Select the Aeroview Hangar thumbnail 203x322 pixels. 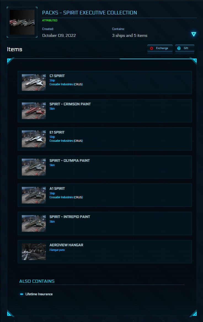click(x=34, y=252)
